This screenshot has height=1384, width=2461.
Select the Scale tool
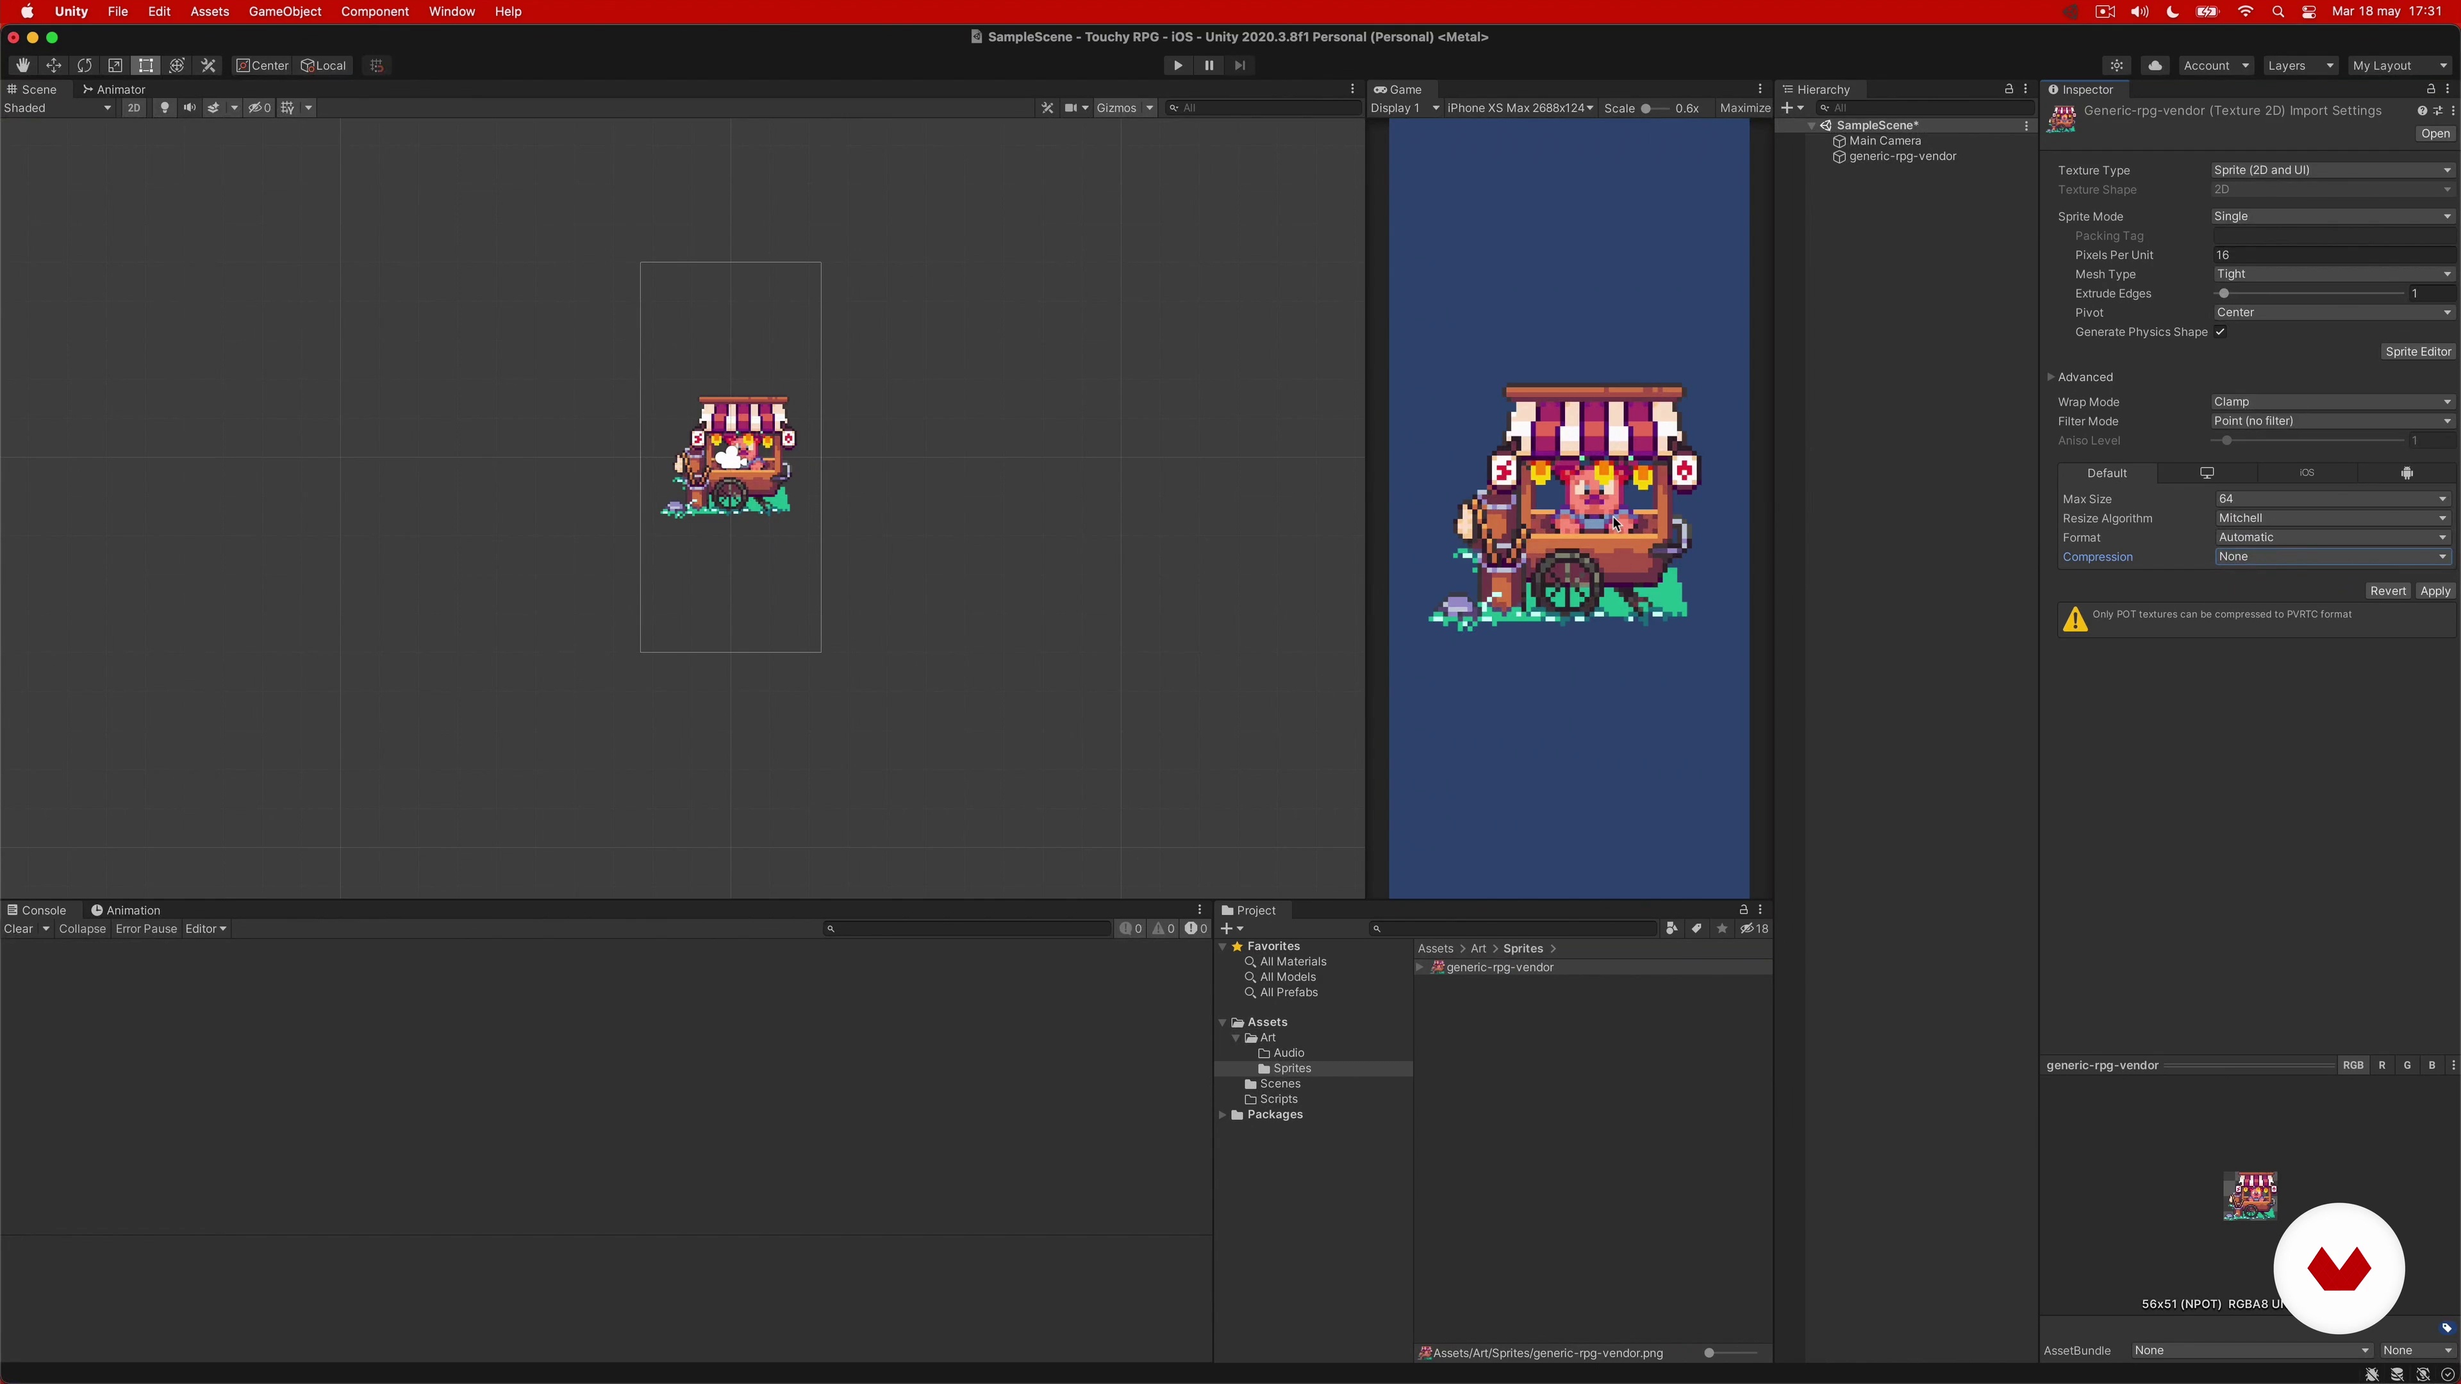click(115, 65)
